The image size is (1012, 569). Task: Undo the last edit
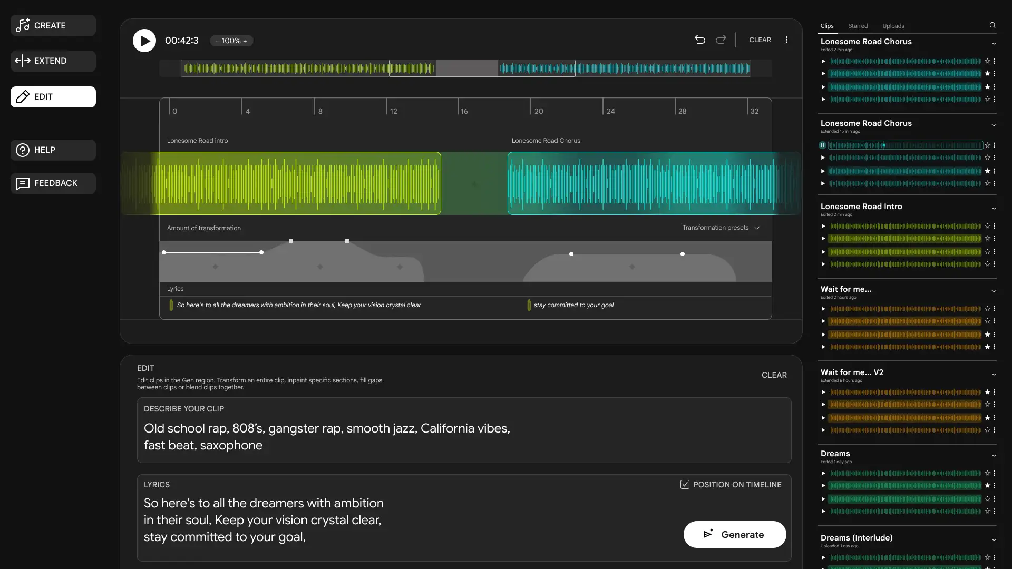click(700, 40)
